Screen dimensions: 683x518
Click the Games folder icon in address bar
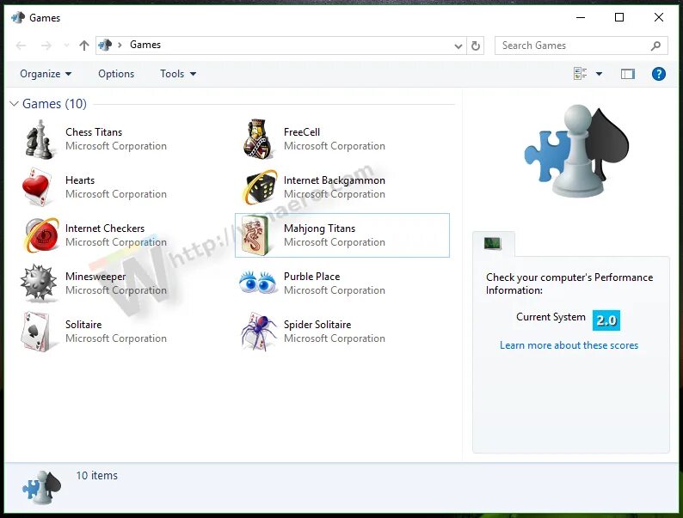pos(105,45)
